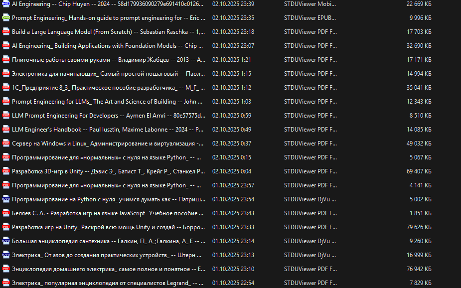Select file Prompt Engineering_ Hands-on guide to prompt engineering
This screenshot has height=288, width=461.
click(109, 17)
